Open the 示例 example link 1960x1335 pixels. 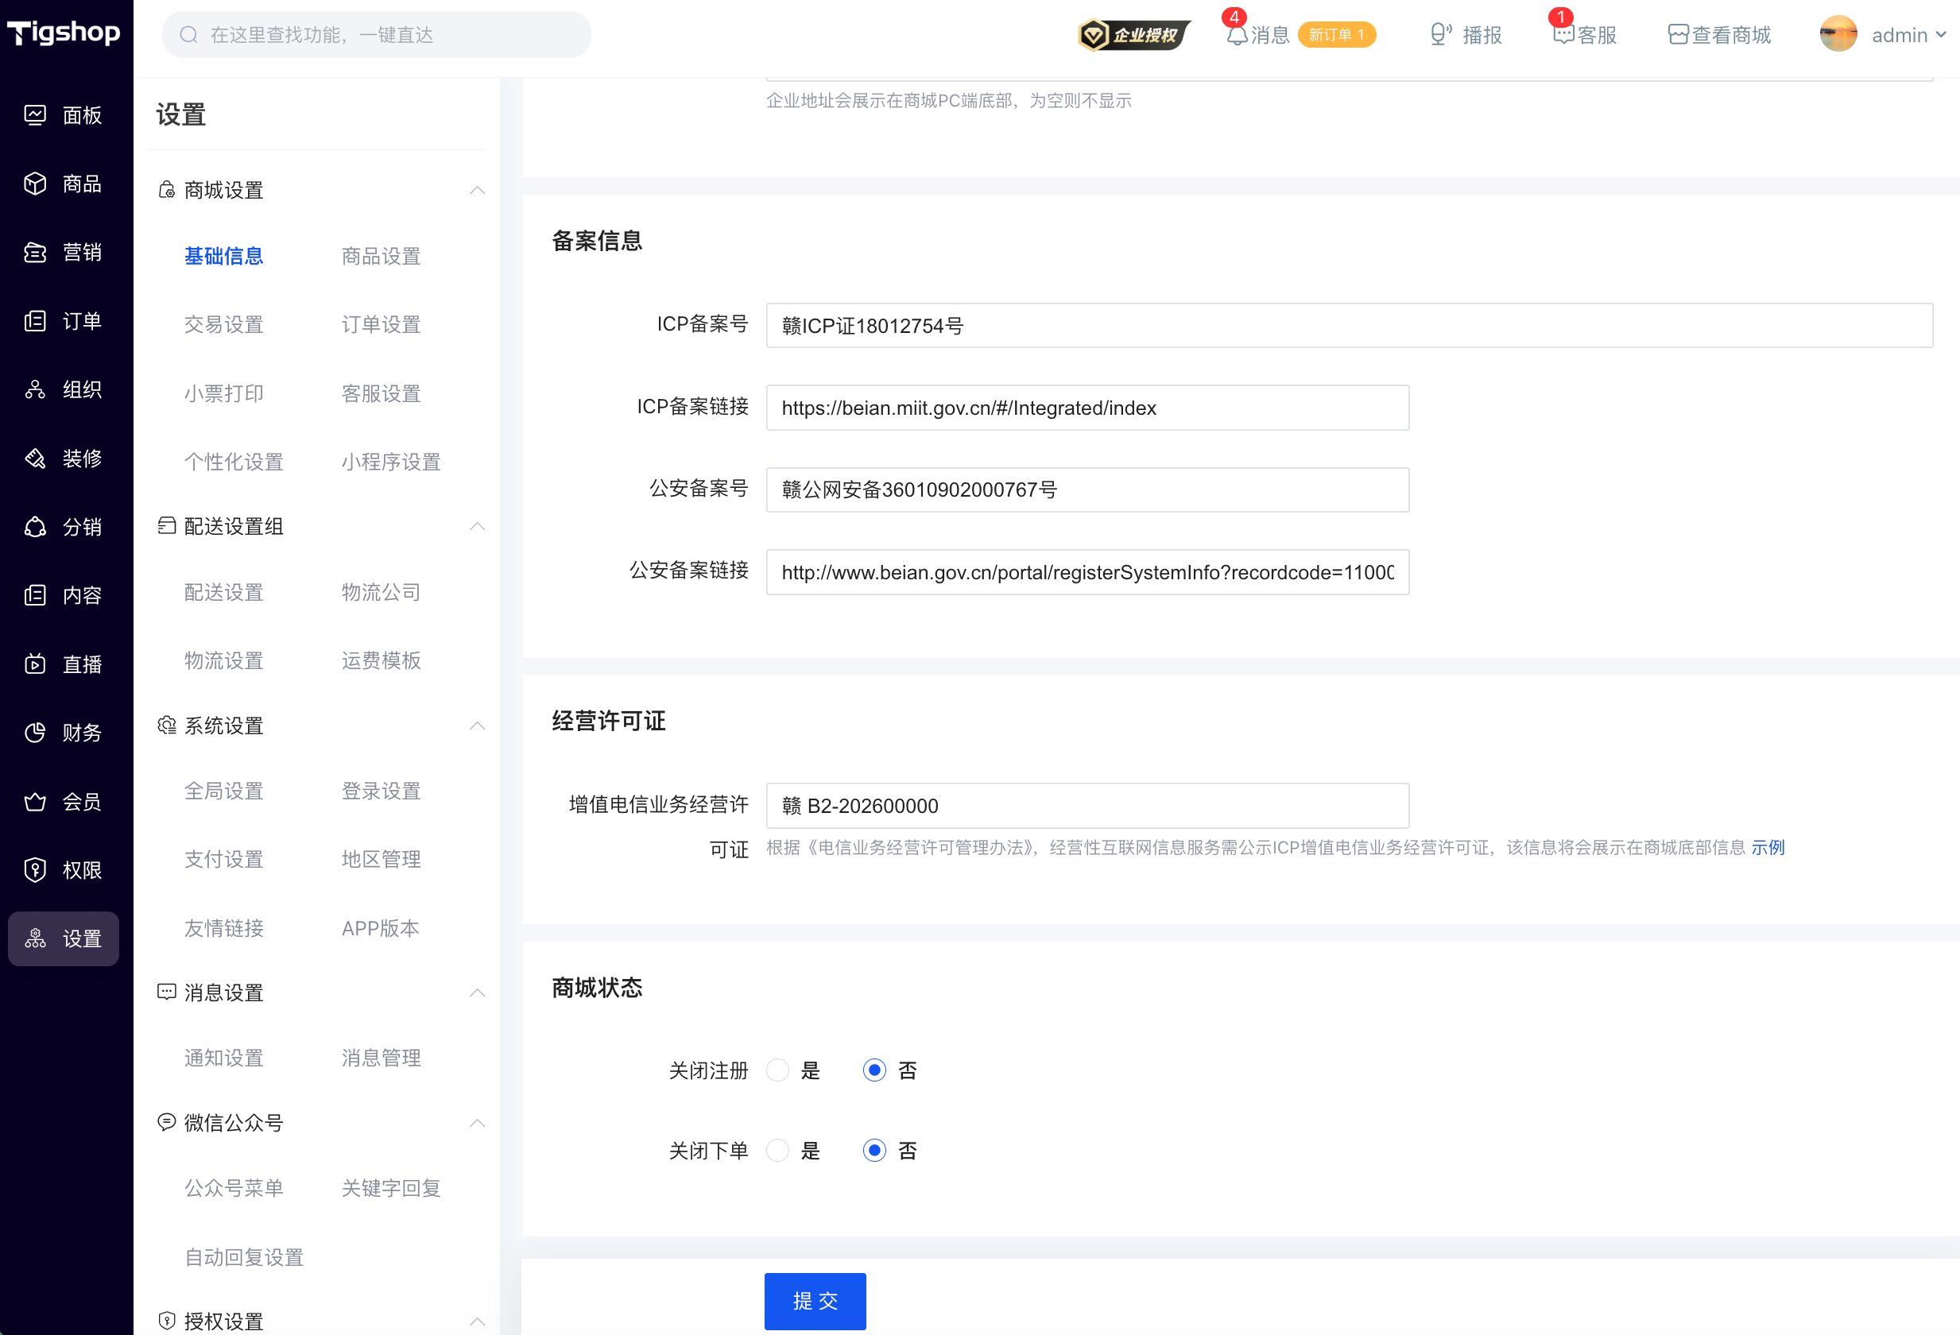1768,848
